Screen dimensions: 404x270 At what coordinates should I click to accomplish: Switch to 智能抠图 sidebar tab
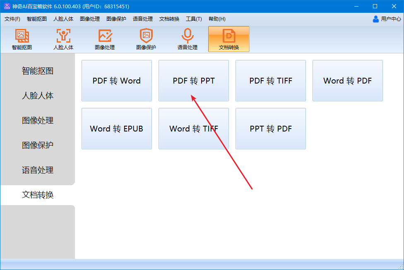coord(38,71)
